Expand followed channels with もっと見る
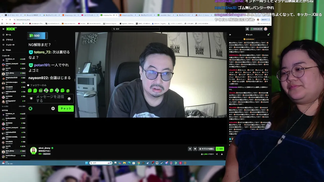 [5, 106]
